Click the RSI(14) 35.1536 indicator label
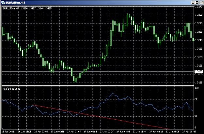Screen dimensions: 204x134 coord(11,89)
